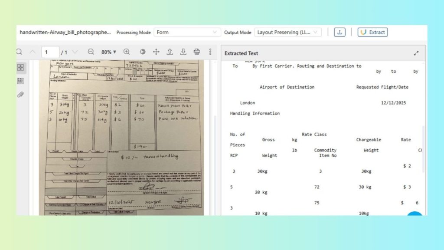Open the Processing Mode dropdown showing Form
This screenshot has height=250, width=444.
point(187,32)
